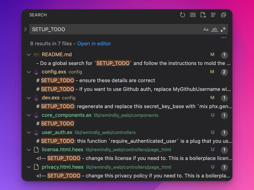
Task: Collapse the user_auth.ex results group
Action: point(29,132)
